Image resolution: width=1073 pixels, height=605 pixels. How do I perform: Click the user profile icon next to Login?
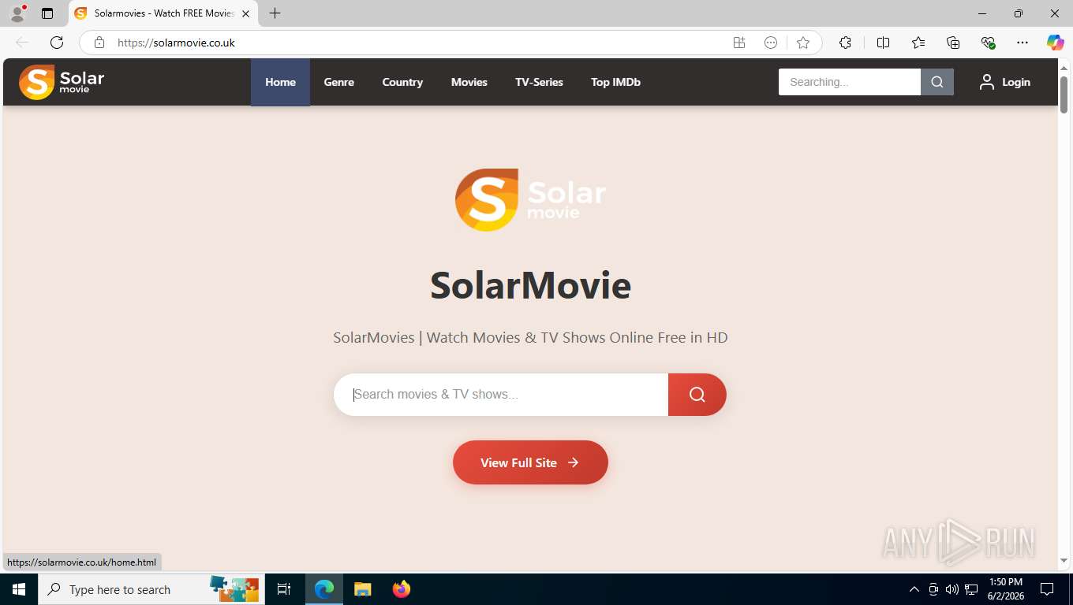point(986,82)
